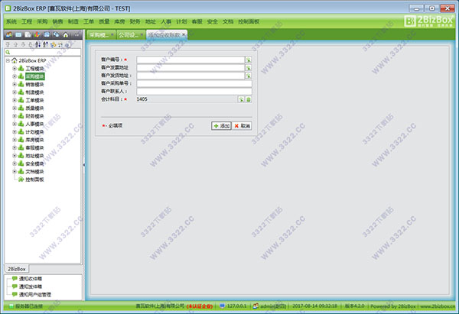Click 127.0.0.1 in the status bar

[x=236, y=306]
